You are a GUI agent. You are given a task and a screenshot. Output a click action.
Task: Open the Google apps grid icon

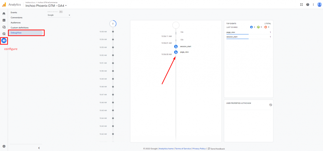301,5
